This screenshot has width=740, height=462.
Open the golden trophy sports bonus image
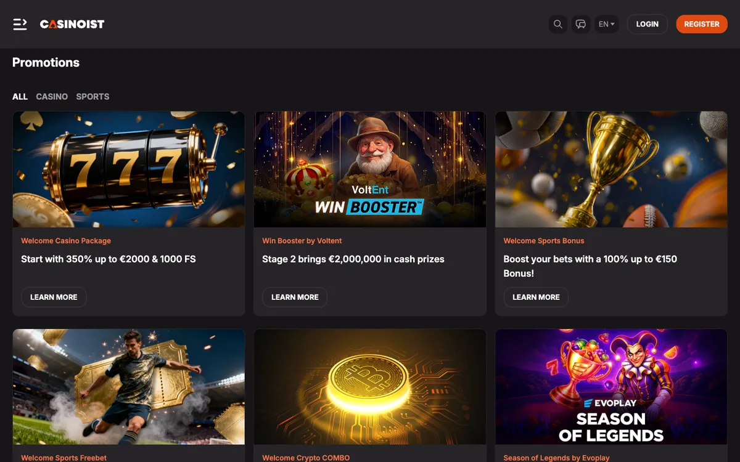611,169
